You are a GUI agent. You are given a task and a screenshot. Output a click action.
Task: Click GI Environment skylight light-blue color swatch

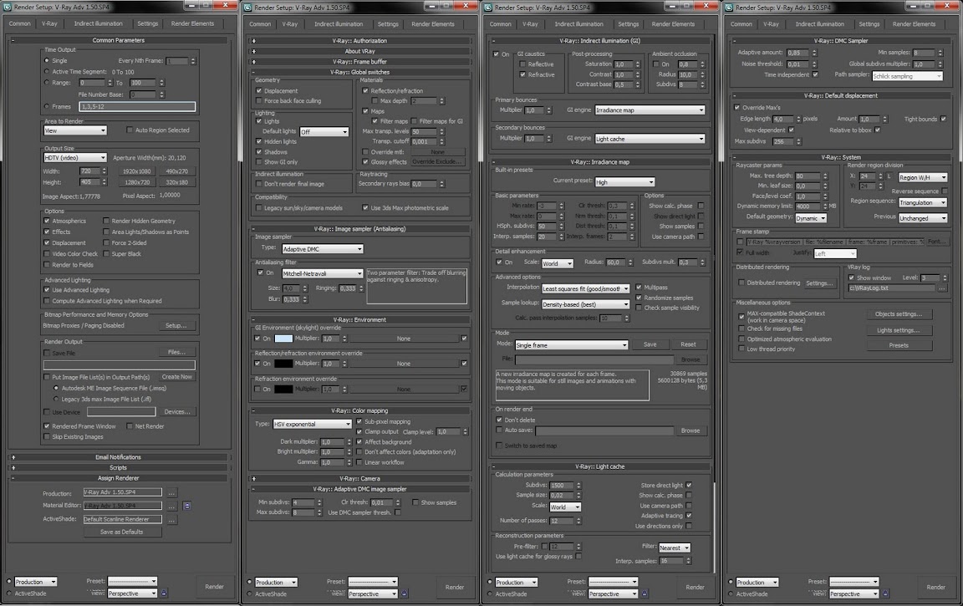click(x=283, y=339)
